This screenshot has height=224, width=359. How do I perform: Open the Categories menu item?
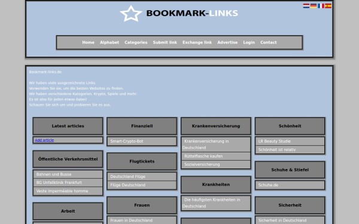(x=136, y=42)
